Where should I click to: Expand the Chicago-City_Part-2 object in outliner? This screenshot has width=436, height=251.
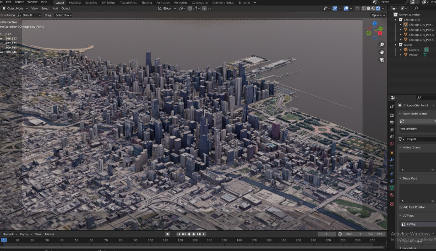[401, 30]
